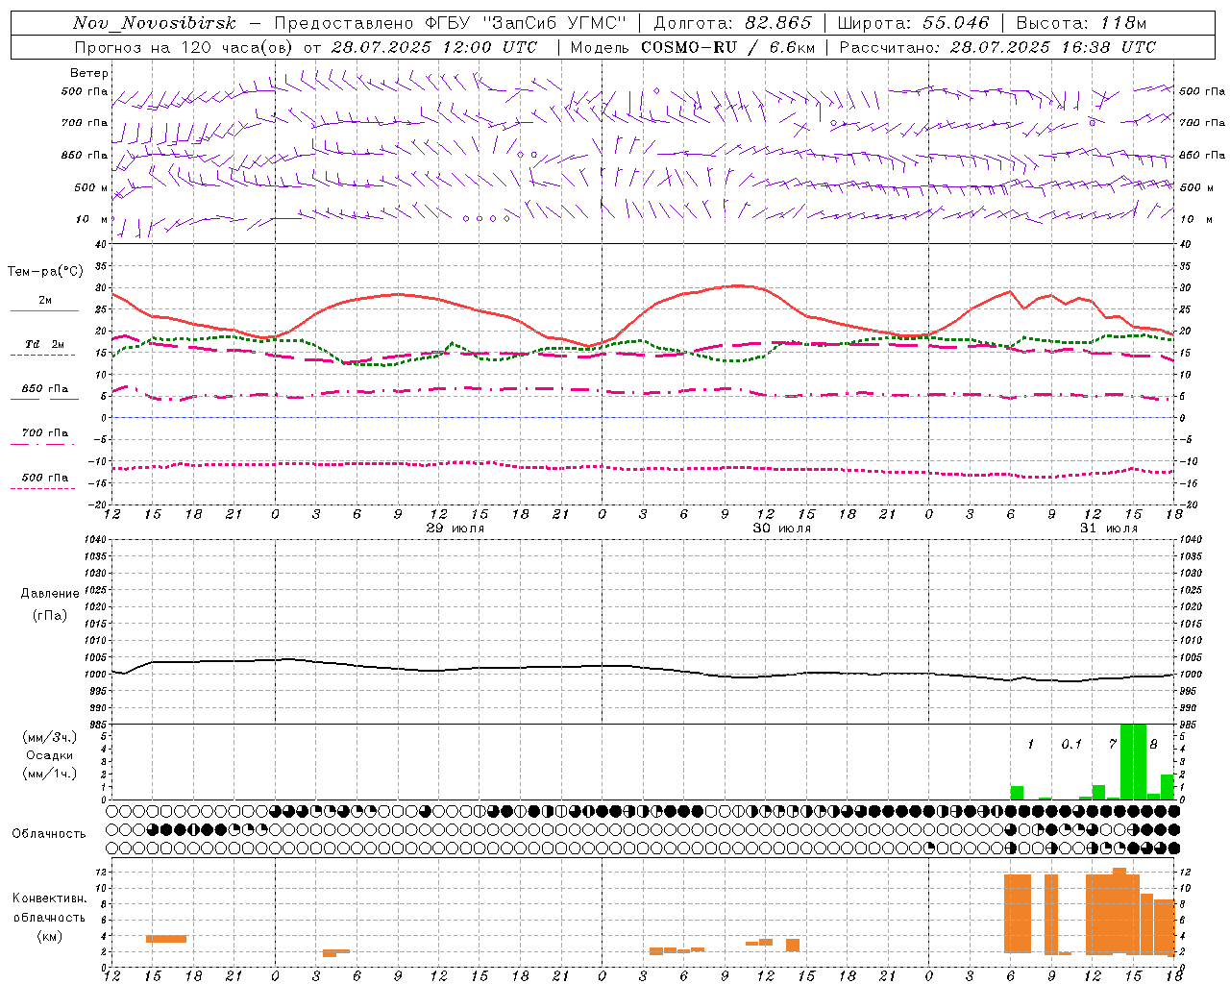
Task: Click the Высота: 118м value
Action: click(1081, 23)
